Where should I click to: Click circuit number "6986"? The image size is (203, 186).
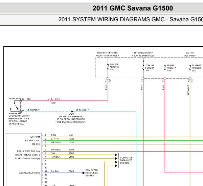(71, 171)
